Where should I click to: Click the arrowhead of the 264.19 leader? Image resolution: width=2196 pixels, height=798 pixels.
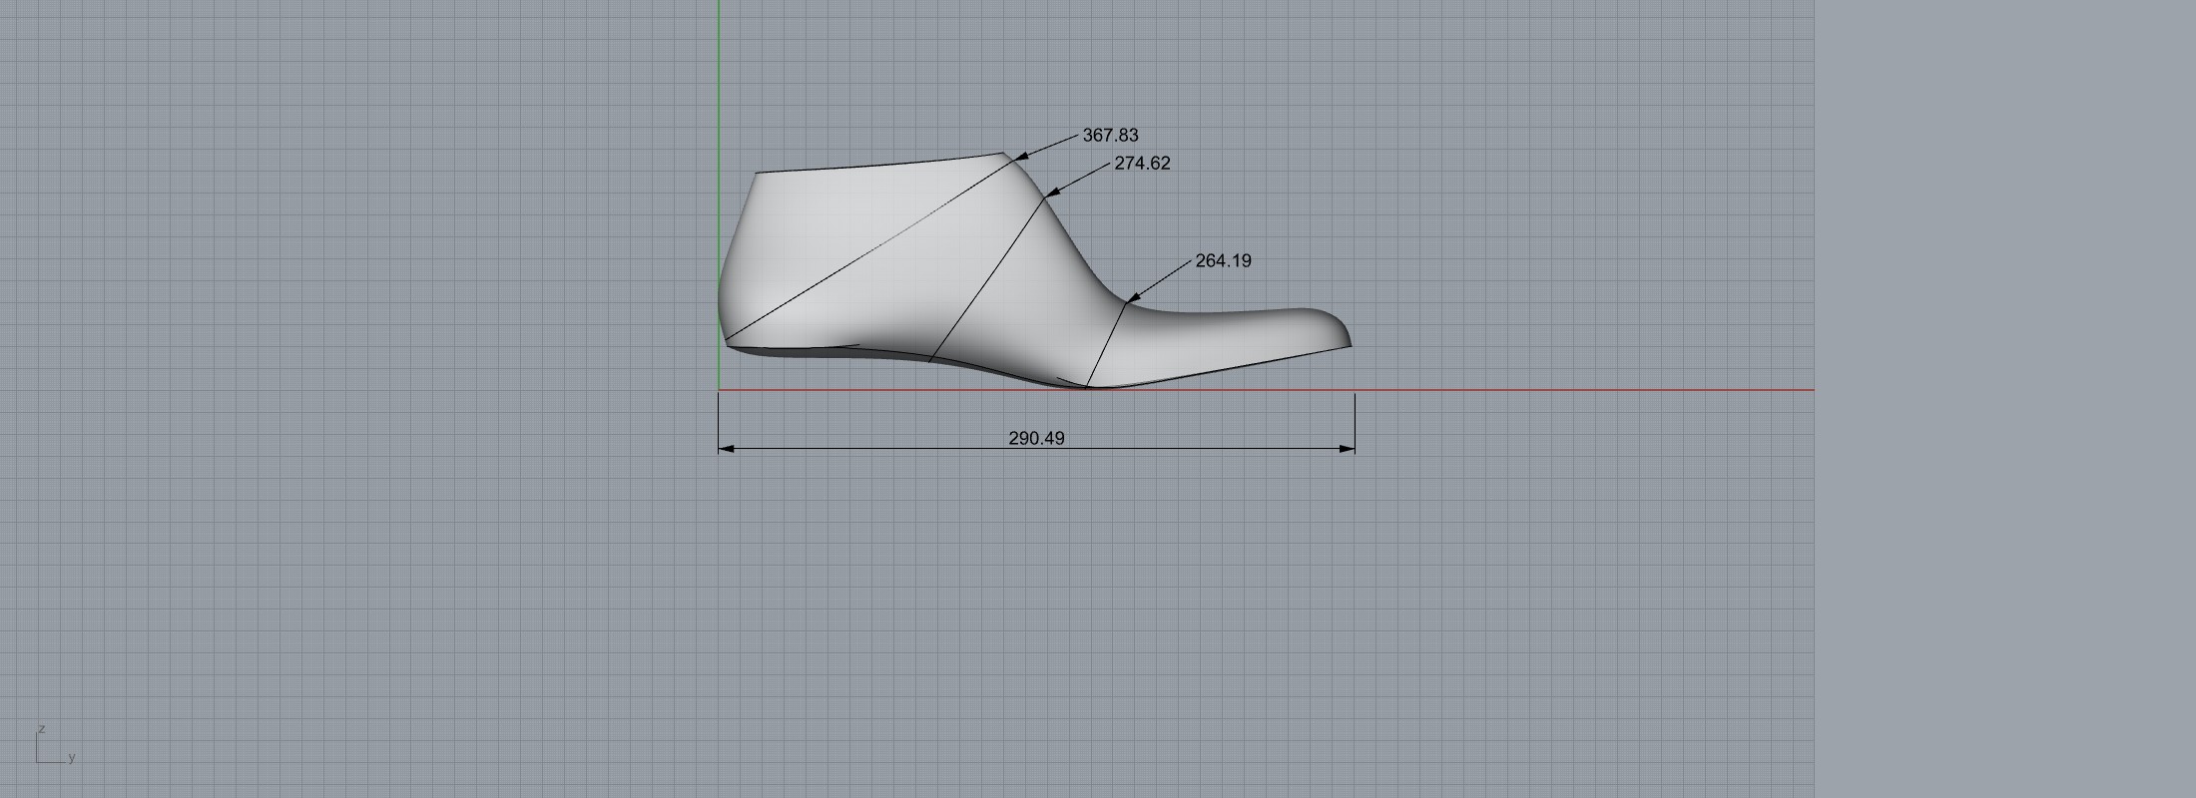point(1133,296)
